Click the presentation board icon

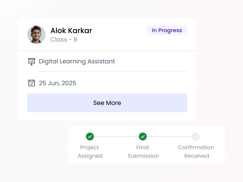32,61
